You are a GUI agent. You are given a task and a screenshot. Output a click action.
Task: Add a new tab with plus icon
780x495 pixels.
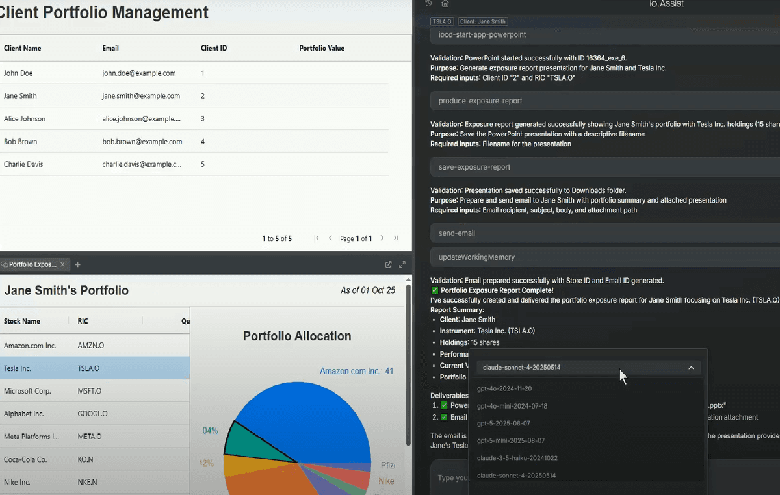(x=77, y=264)
